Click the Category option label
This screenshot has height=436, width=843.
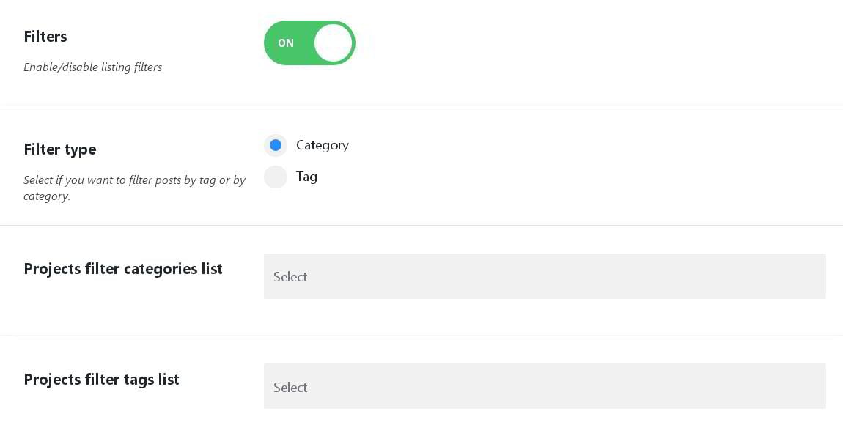tap(322, 145)
